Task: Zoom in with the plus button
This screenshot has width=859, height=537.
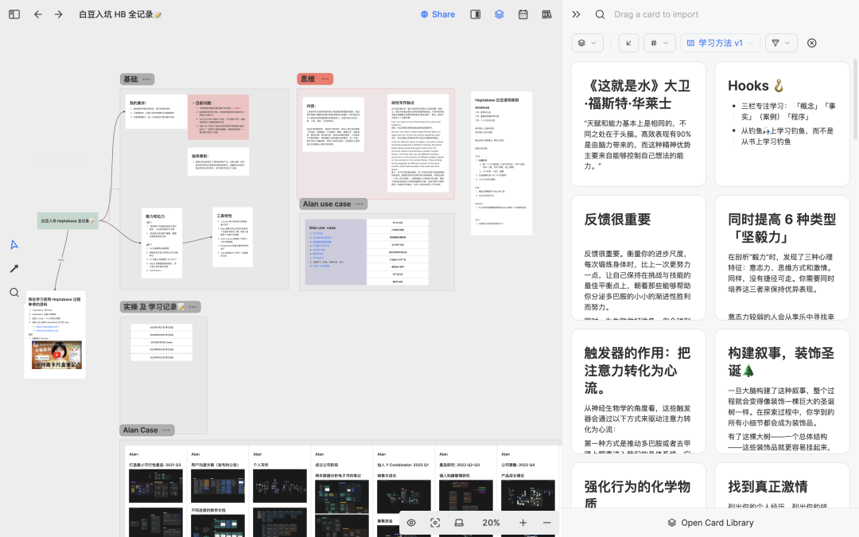Action: tap(523, 523)
